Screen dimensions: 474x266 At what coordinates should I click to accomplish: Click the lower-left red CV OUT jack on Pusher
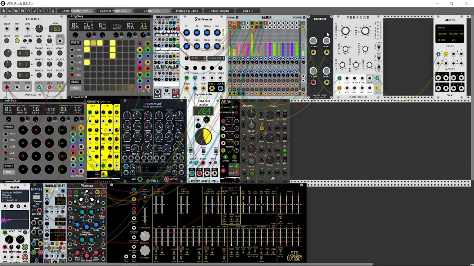pyautogui.click(x=313, y=82)
